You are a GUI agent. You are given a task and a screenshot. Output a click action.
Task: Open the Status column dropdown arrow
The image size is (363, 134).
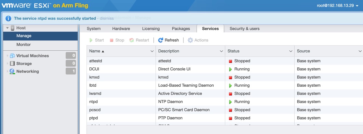click(291, 51)
